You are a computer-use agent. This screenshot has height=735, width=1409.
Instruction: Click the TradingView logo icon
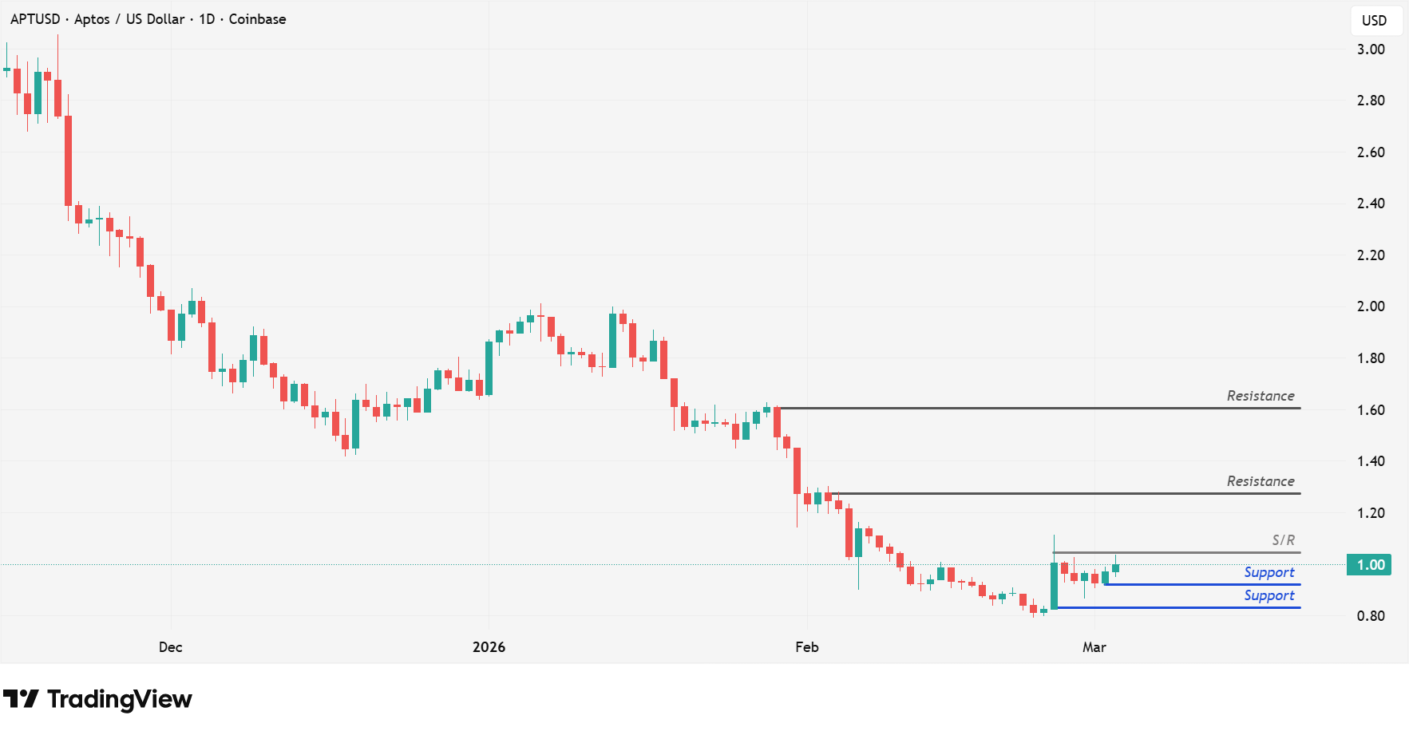21,699
